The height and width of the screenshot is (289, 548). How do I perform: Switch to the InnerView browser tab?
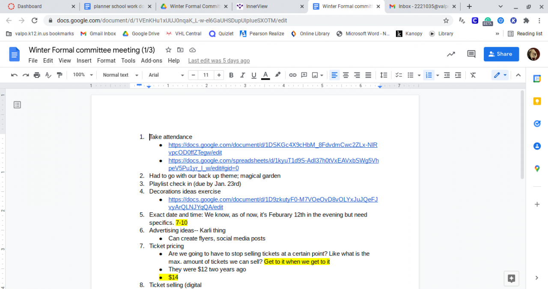[270, 6]
